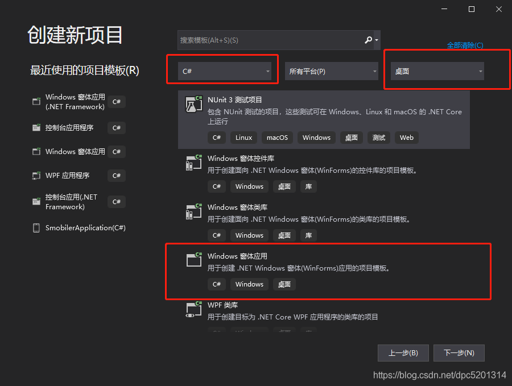Select the WPF 类库 template icon
512x386 pixels.
(x=193, y=309)
